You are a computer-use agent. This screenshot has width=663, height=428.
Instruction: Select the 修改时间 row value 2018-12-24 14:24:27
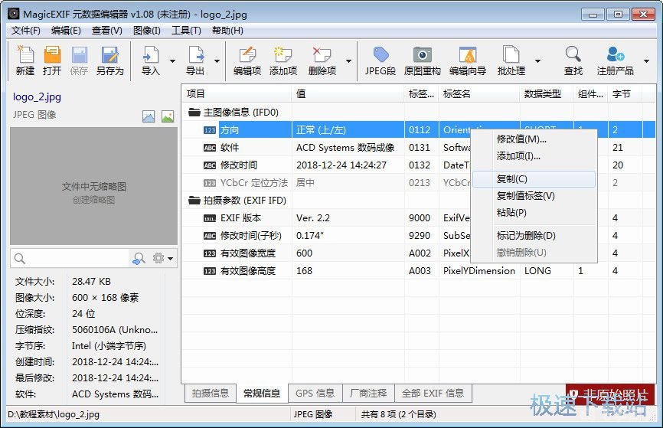coord(341,165)
